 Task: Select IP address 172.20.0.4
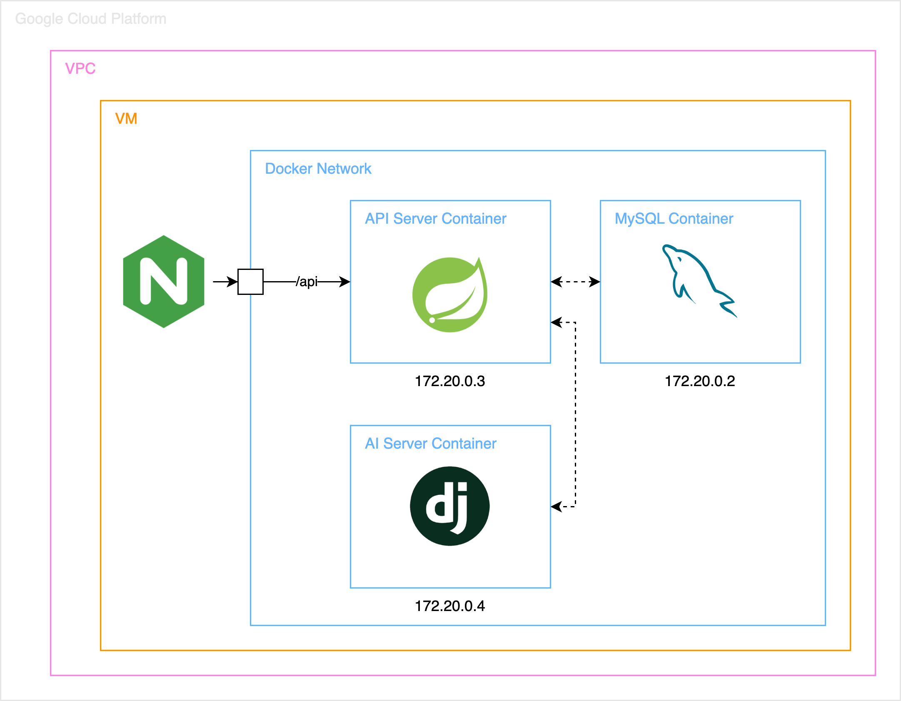coord(450,606)
